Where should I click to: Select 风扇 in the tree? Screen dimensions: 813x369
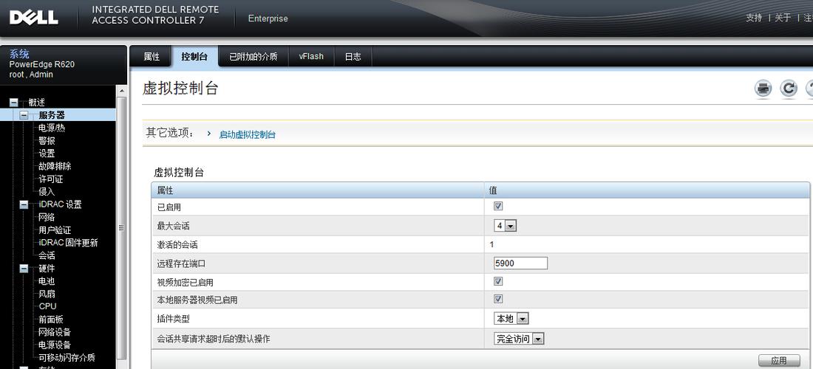pos(47,294)
